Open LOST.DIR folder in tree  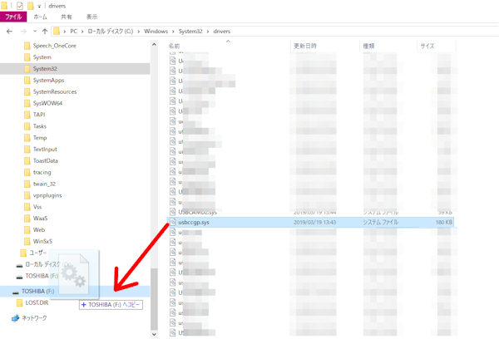(x=37, y=302)
